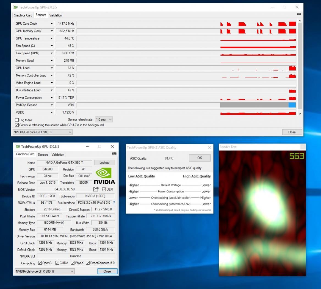Image resolution: width=321 pixels, height=289 pixels.
Task: Click the Render Test animation area
Action: tap(262, 213)
